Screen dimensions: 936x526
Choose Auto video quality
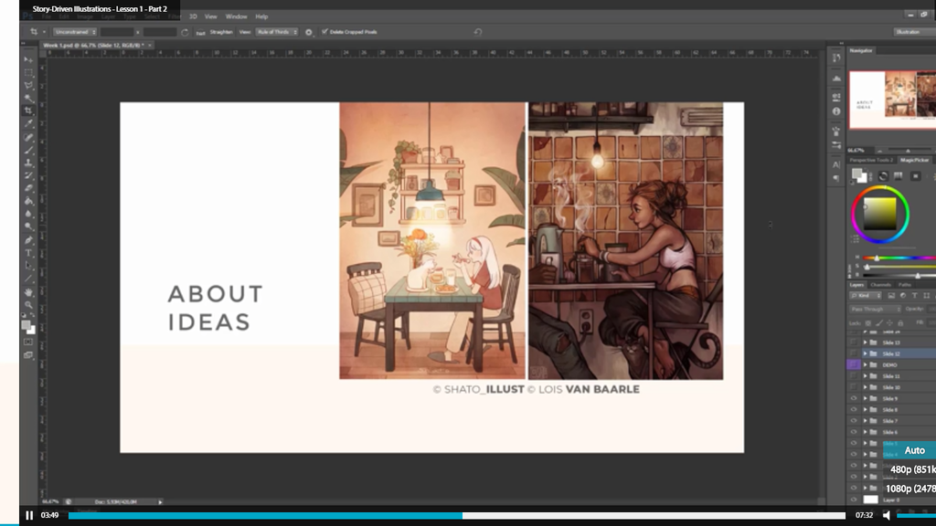click(x=914, y=450)
